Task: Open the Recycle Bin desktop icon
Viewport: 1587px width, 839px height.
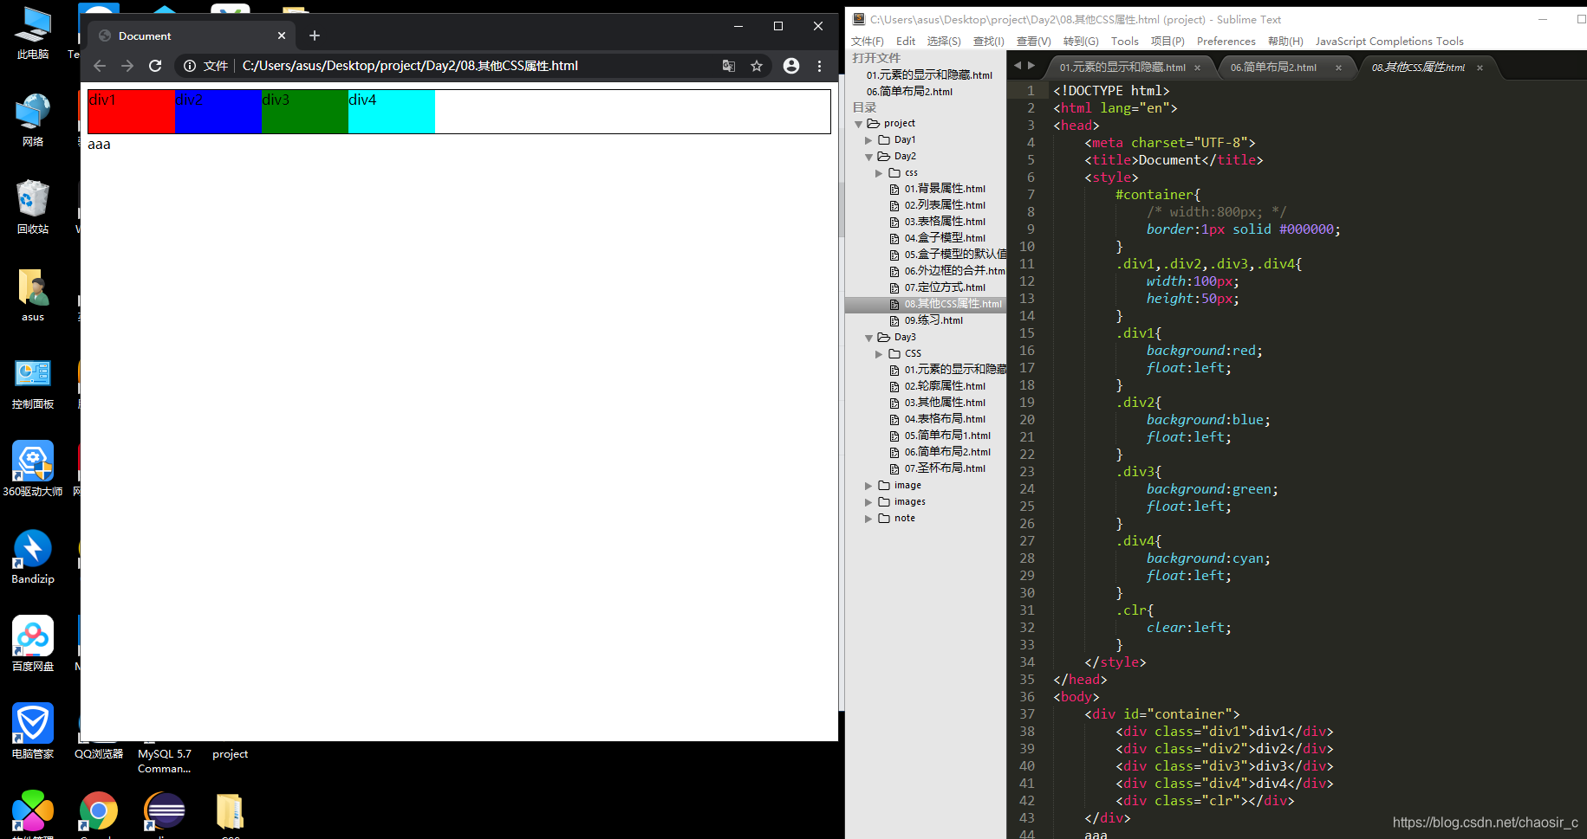Action: [33, 206]
